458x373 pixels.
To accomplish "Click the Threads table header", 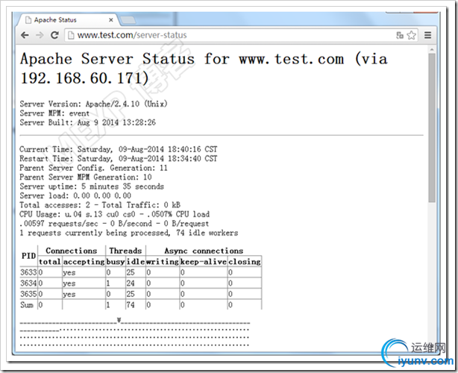I will point(125,251).
